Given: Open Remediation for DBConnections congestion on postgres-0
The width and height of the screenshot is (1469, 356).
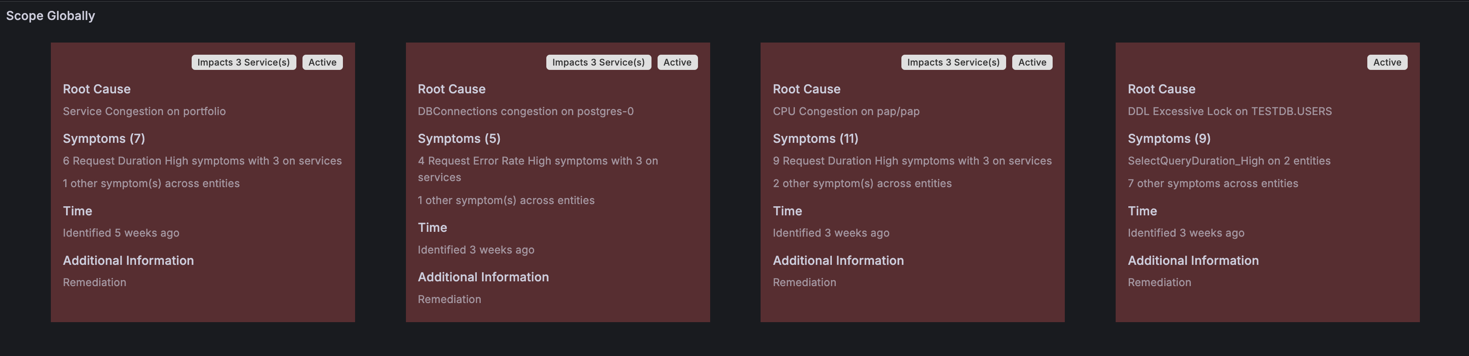Looking at the screenshot, I should pos(449,298).
